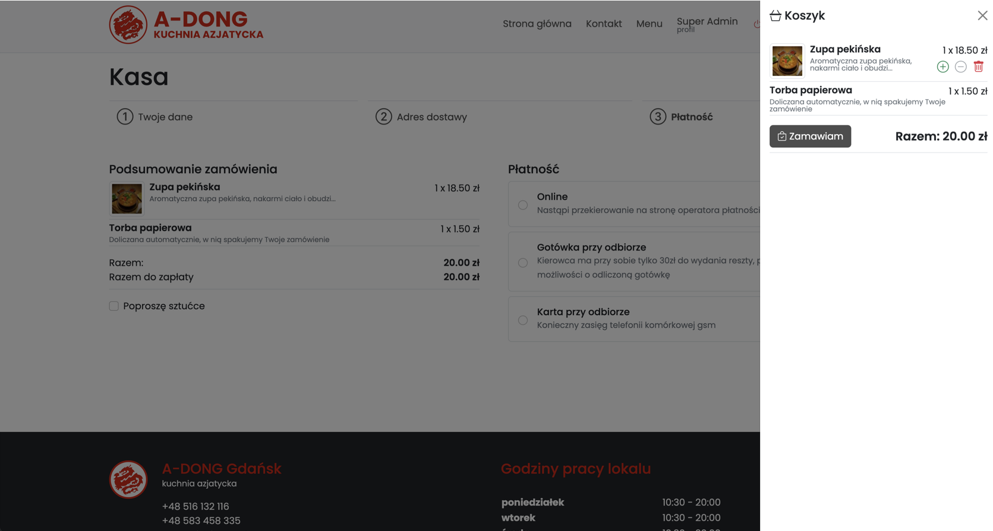Select Karta przy odbiorze radio button
993x531 pixels.
[523, 320]
